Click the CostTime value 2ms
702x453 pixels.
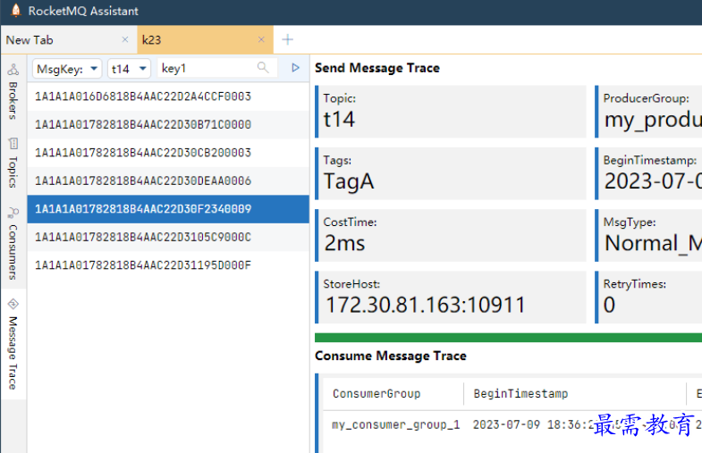click(344, 243)
